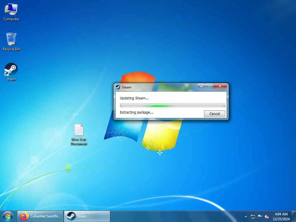Select the Recycle Bin desktop icon
The width and height of the screenshot is (296, 222).
11,42
